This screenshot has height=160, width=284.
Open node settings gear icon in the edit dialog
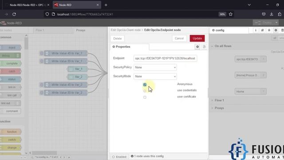[197, 47]
